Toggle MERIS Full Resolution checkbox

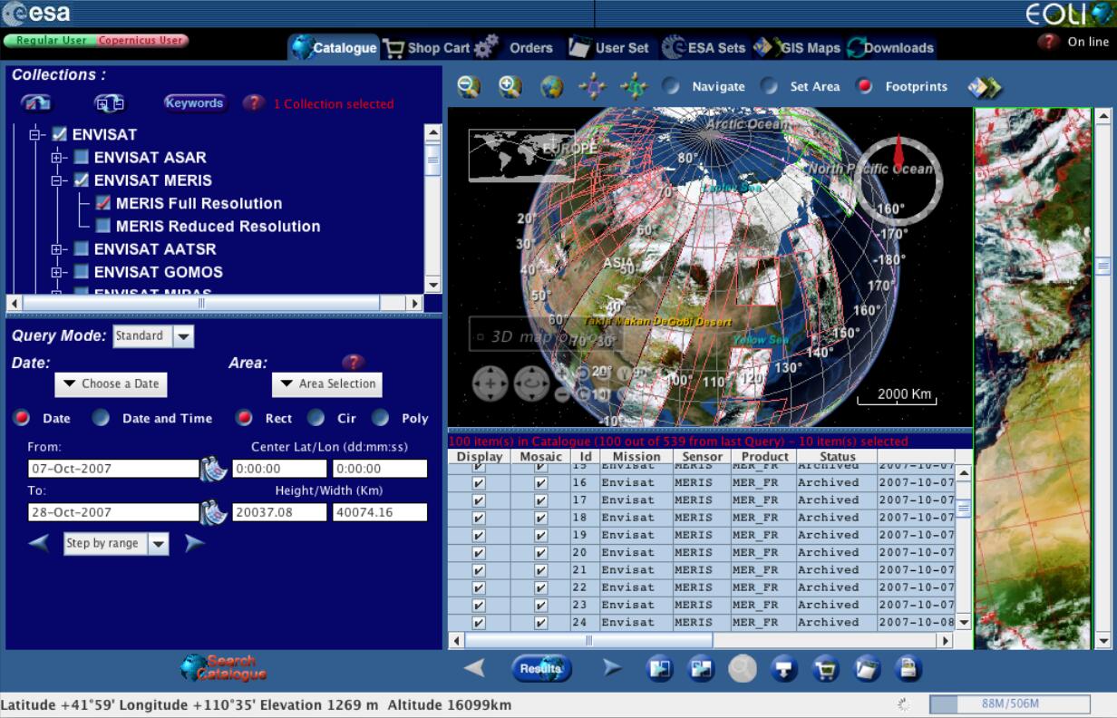click(103, 203)
